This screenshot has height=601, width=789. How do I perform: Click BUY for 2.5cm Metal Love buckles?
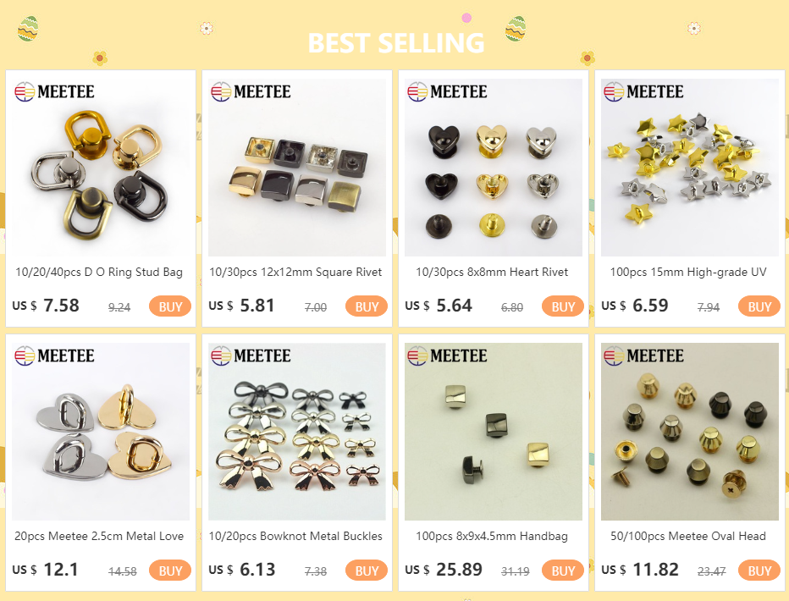tap(170, 571)
